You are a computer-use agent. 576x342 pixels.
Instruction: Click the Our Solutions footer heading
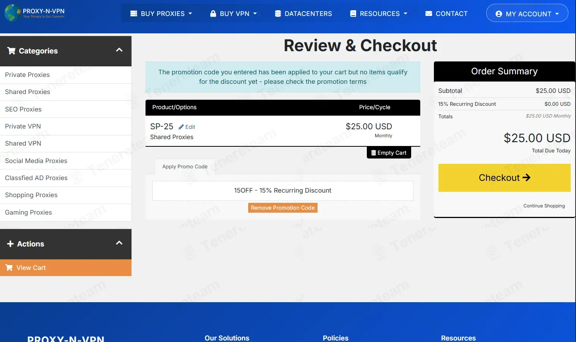227,338
